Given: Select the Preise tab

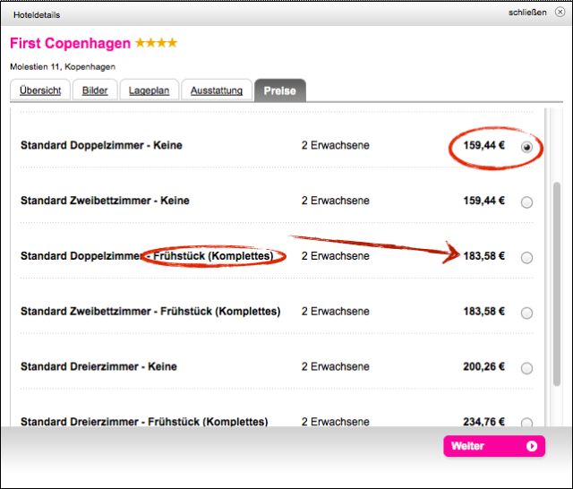Looking at the screenshot, I should pyautogui.click(x=280, y=90).
